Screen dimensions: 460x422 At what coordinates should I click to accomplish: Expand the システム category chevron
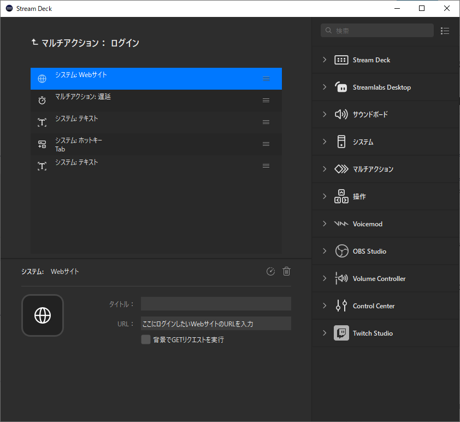click(325, 142)
